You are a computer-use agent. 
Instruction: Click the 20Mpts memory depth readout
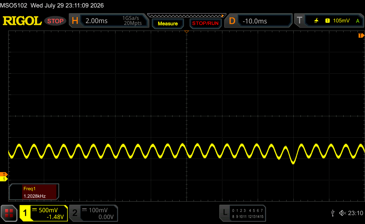pyautogui.click(x=133, y=23)
